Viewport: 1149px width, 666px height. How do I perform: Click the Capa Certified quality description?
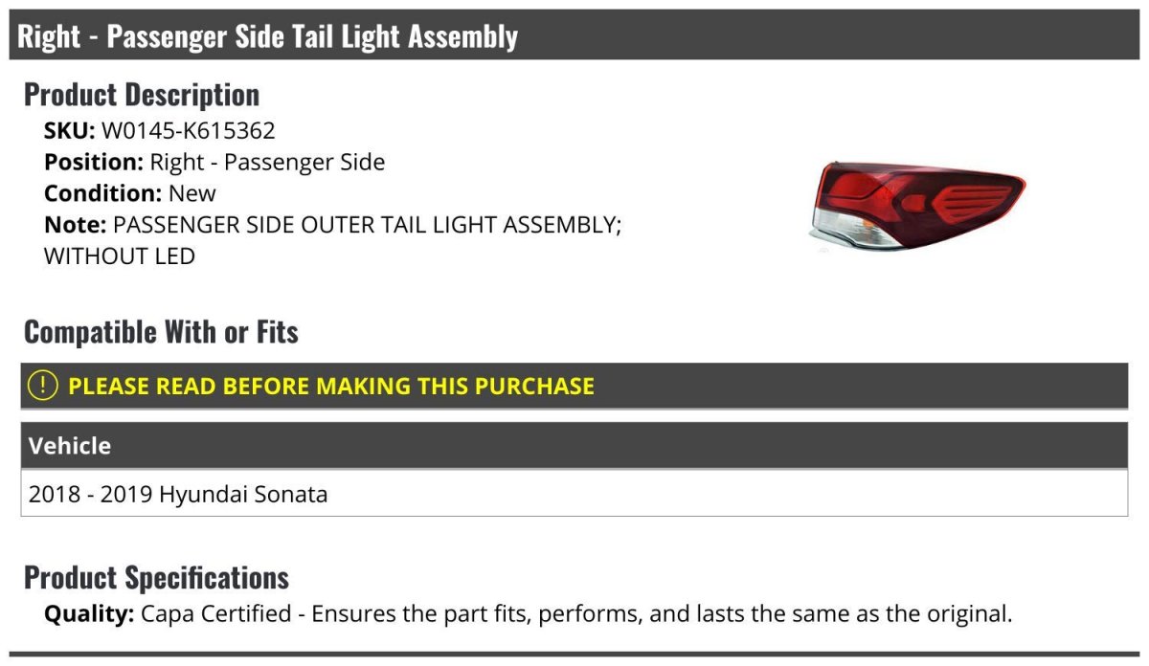coord(575,613)
